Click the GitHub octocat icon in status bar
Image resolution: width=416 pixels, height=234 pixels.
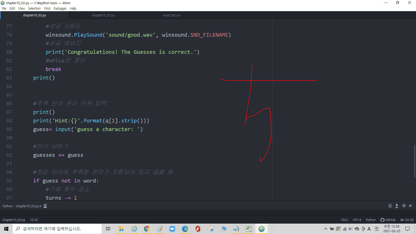[382, 220]
